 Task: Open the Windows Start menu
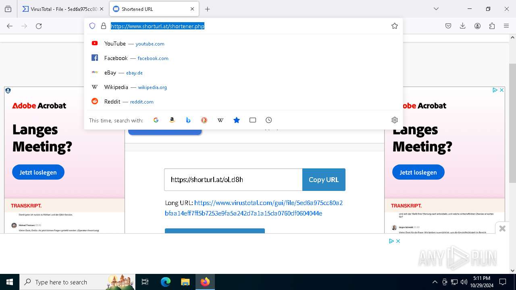point(10,282)
